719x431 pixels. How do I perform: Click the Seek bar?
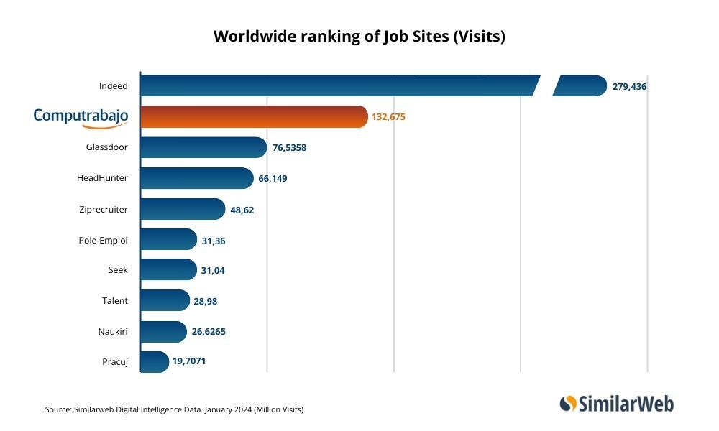tap(168, 269)
